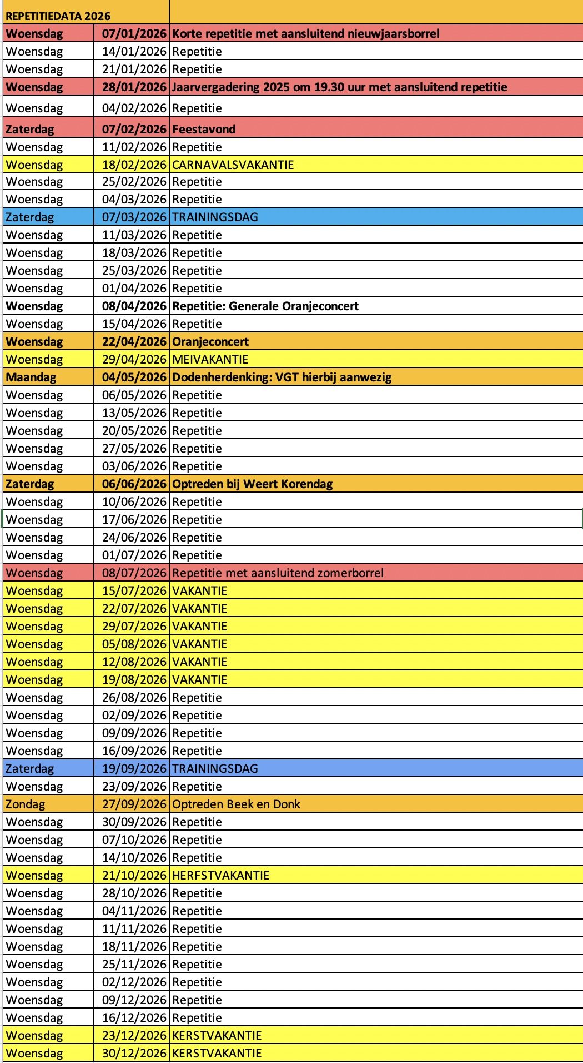Select the 05/08/2026 date cell
This screenshot has width=583, height=1063.
pyautogui.click(x=134, y=644)
